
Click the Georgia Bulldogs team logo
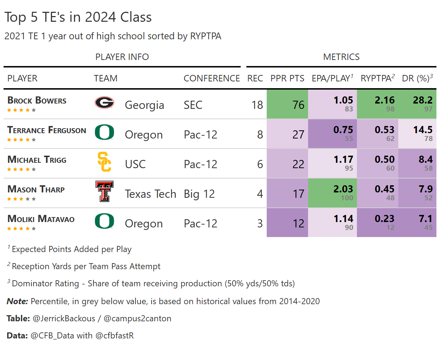coord(104,103)
